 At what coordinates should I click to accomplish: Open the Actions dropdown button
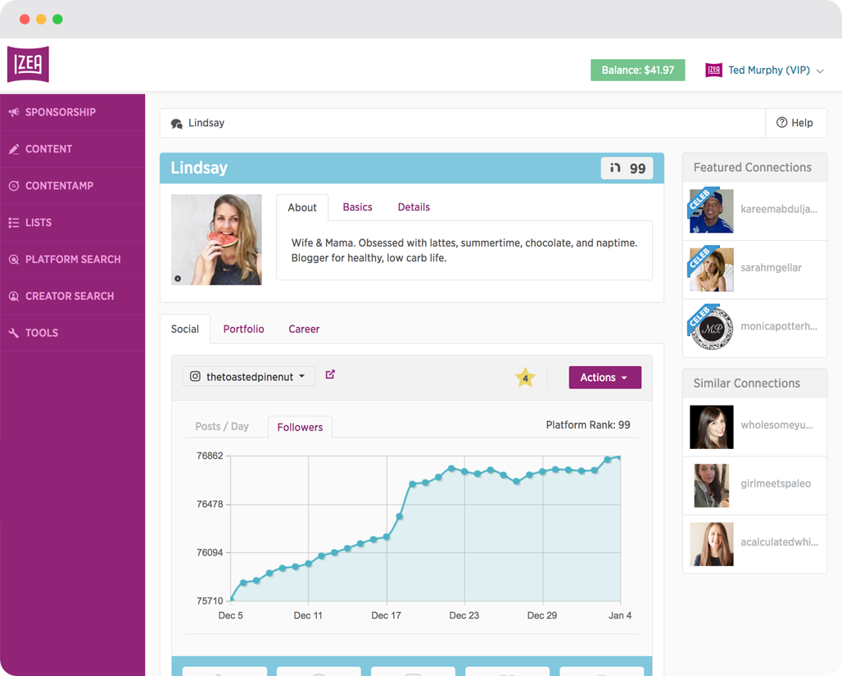604,377
